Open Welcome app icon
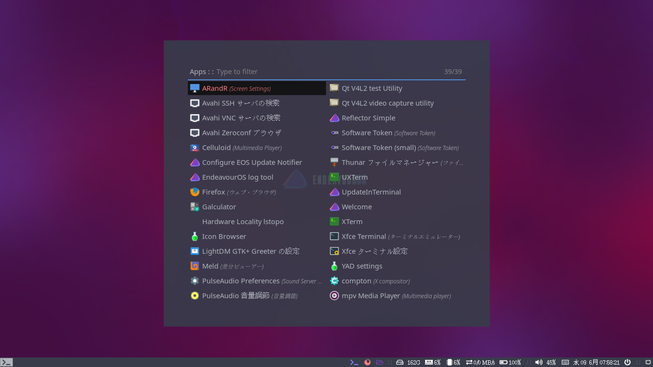The height and width of the screenshot is (367, 653). 334,207
